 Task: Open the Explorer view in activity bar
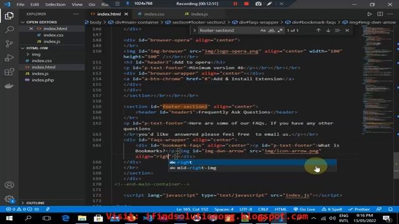[9, 16]
